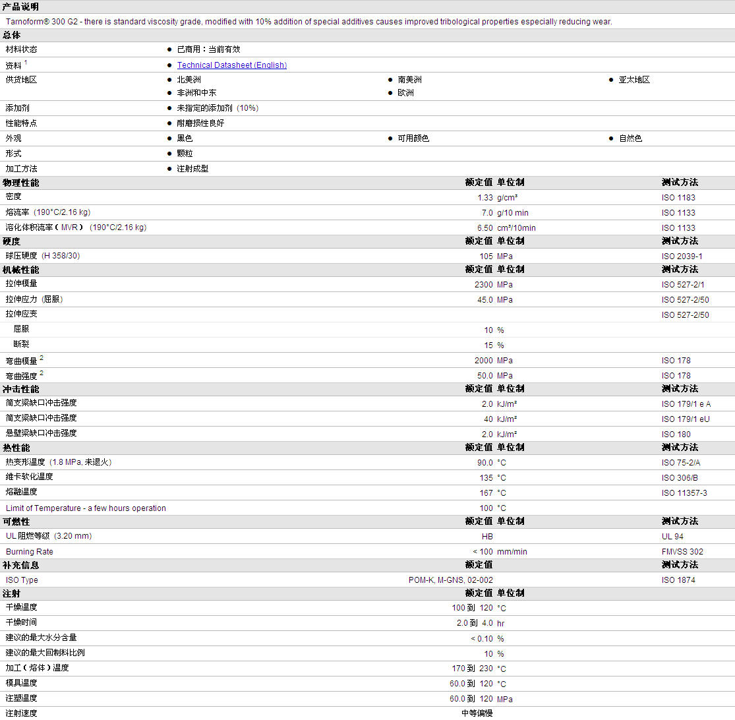Click the 断裂 strain row label

click(x=21, y=344)
